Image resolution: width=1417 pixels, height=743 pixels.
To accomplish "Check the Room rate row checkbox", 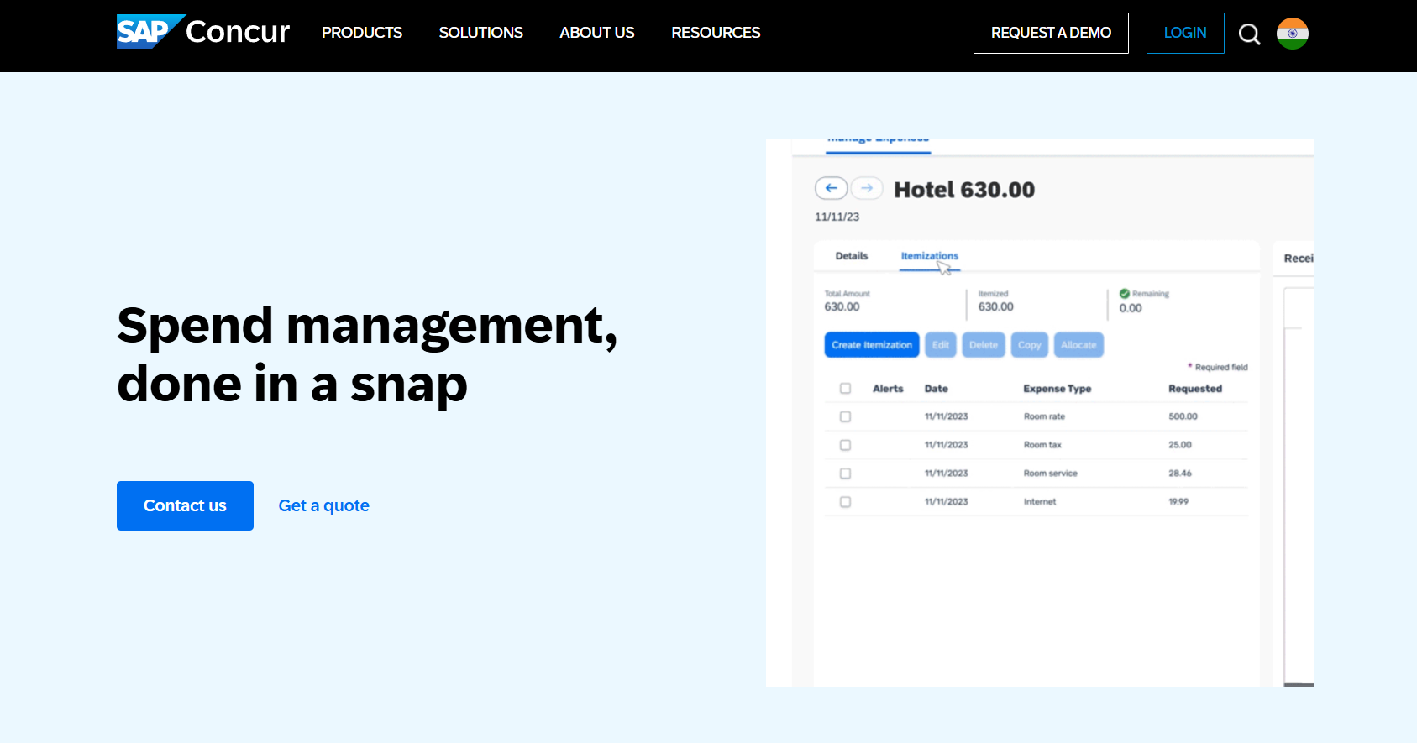I will pos(845,416).
